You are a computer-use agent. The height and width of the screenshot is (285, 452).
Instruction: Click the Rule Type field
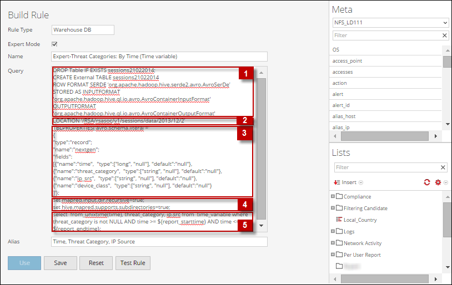point(83,29)
